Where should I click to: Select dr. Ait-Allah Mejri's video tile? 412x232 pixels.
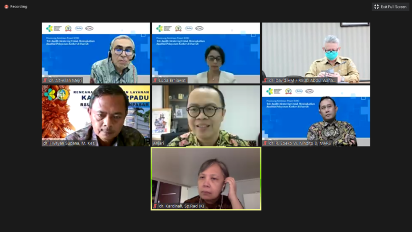[96, 53]
